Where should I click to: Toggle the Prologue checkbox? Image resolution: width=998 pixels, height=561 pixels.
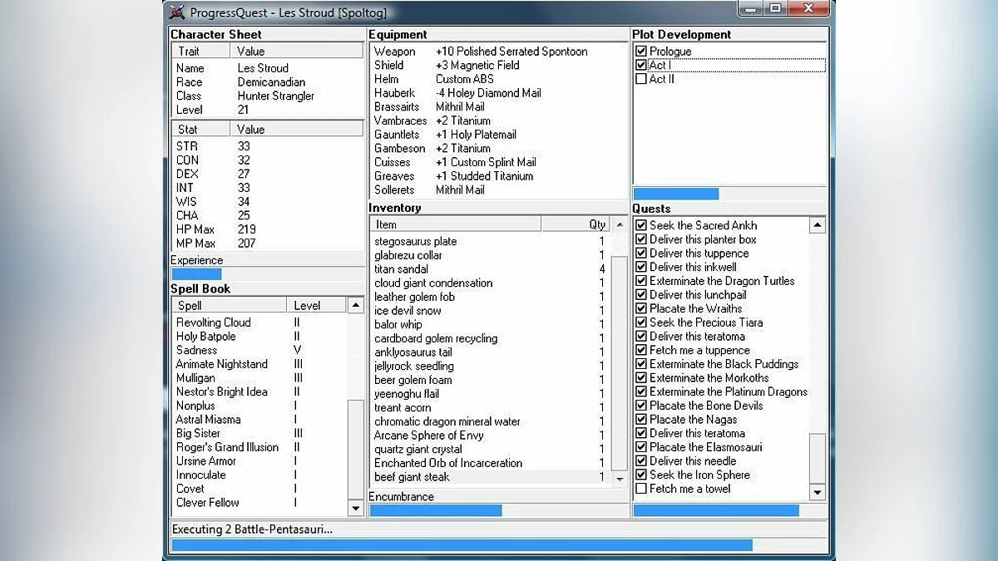point(640,52)
